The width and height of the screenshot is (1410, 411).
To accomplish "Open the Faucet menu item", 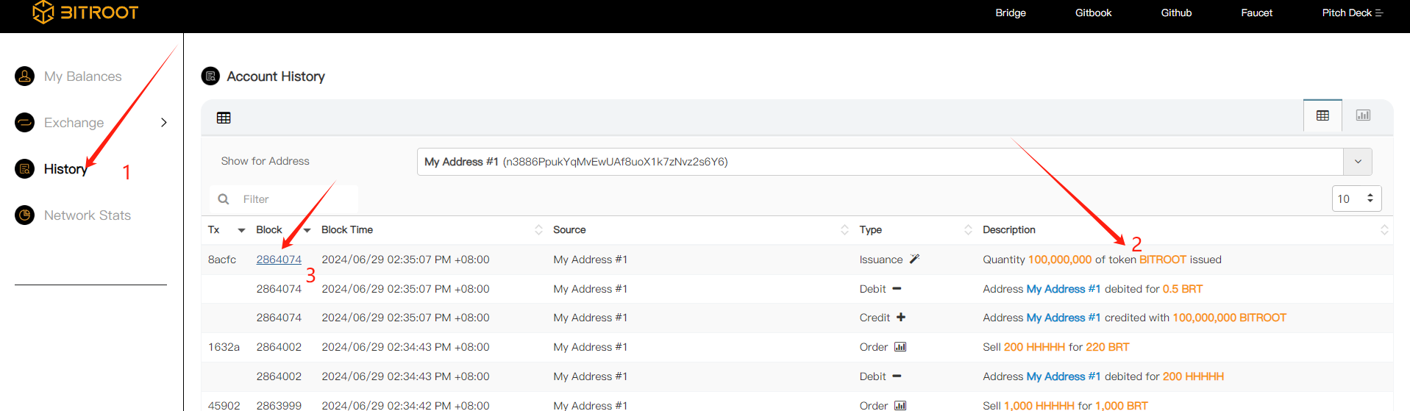I will coord(1256,13).
